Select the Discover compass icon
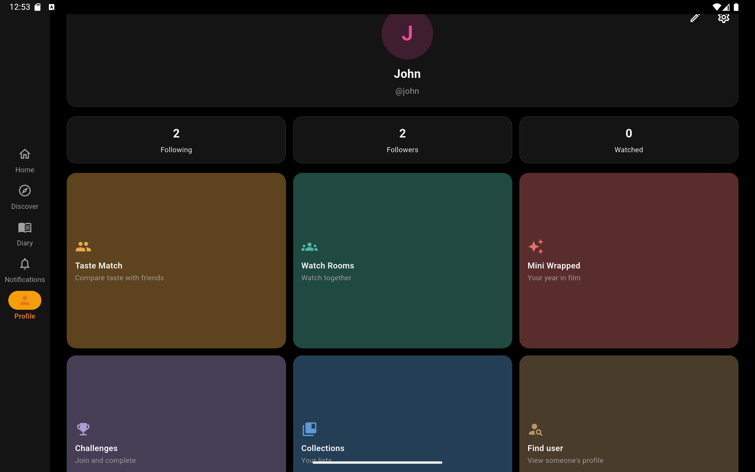The image size is (755, 472). tap(25, 191)
